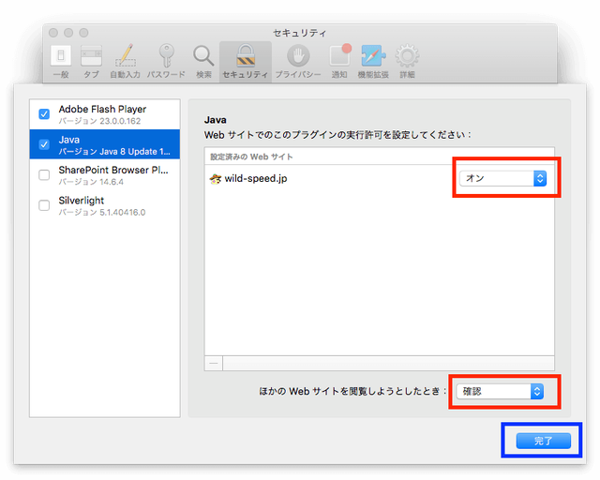
Task: Enable the Silverlight checkbox
Action: [x=44, y=205]
